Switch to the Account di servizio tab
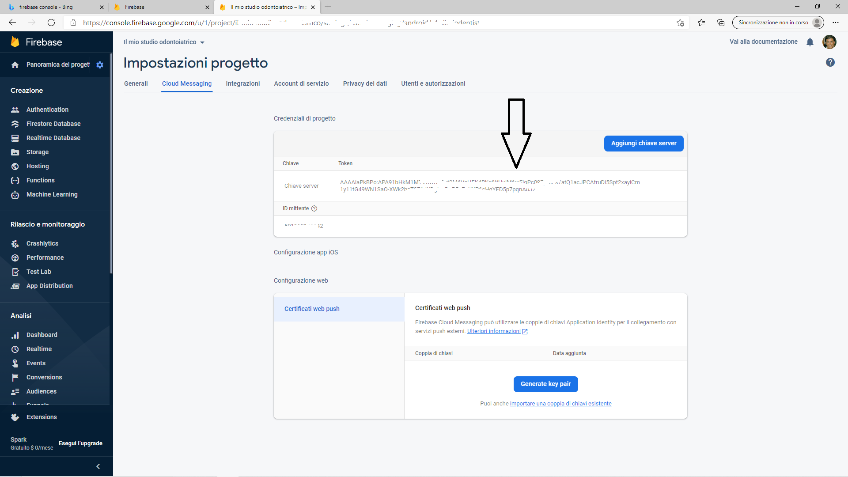The image size is (848, 477). (x=301, y=83)
